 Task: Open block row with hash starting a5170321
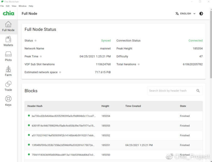(x=114, y=135)
